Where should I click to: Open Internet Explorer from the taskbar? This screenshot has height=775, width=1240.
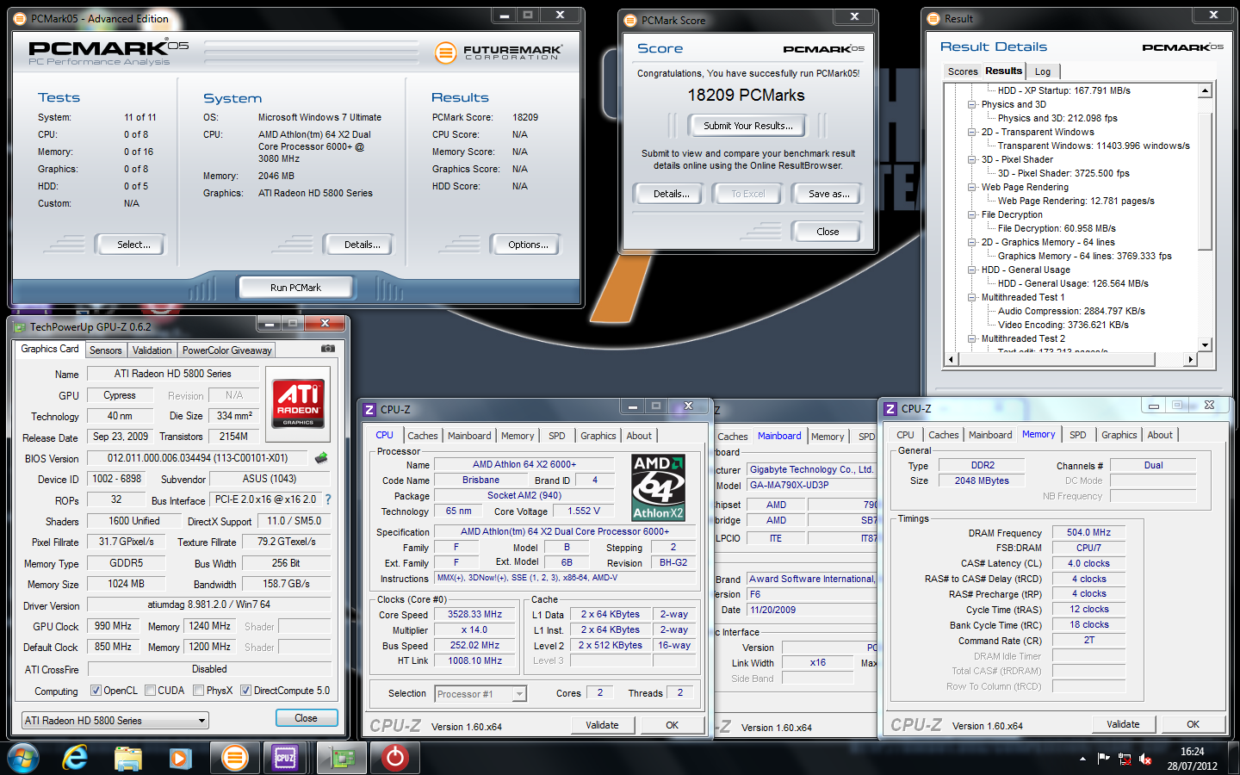pyautogui.click(x=75, y=758)
